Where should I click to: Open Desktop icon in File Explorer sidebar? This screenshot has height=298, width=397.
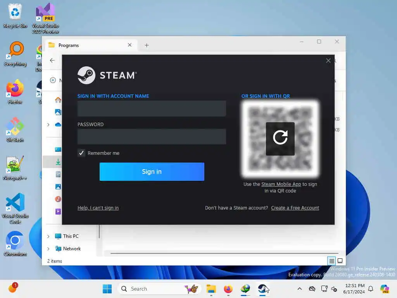tap(58, 149)
